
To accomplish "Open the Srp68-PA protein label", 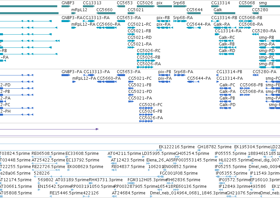I will (183, 72).
